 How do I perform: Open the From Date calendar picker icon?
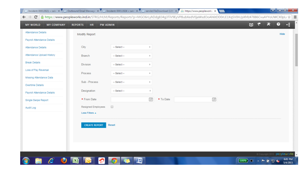coord(151,100)
